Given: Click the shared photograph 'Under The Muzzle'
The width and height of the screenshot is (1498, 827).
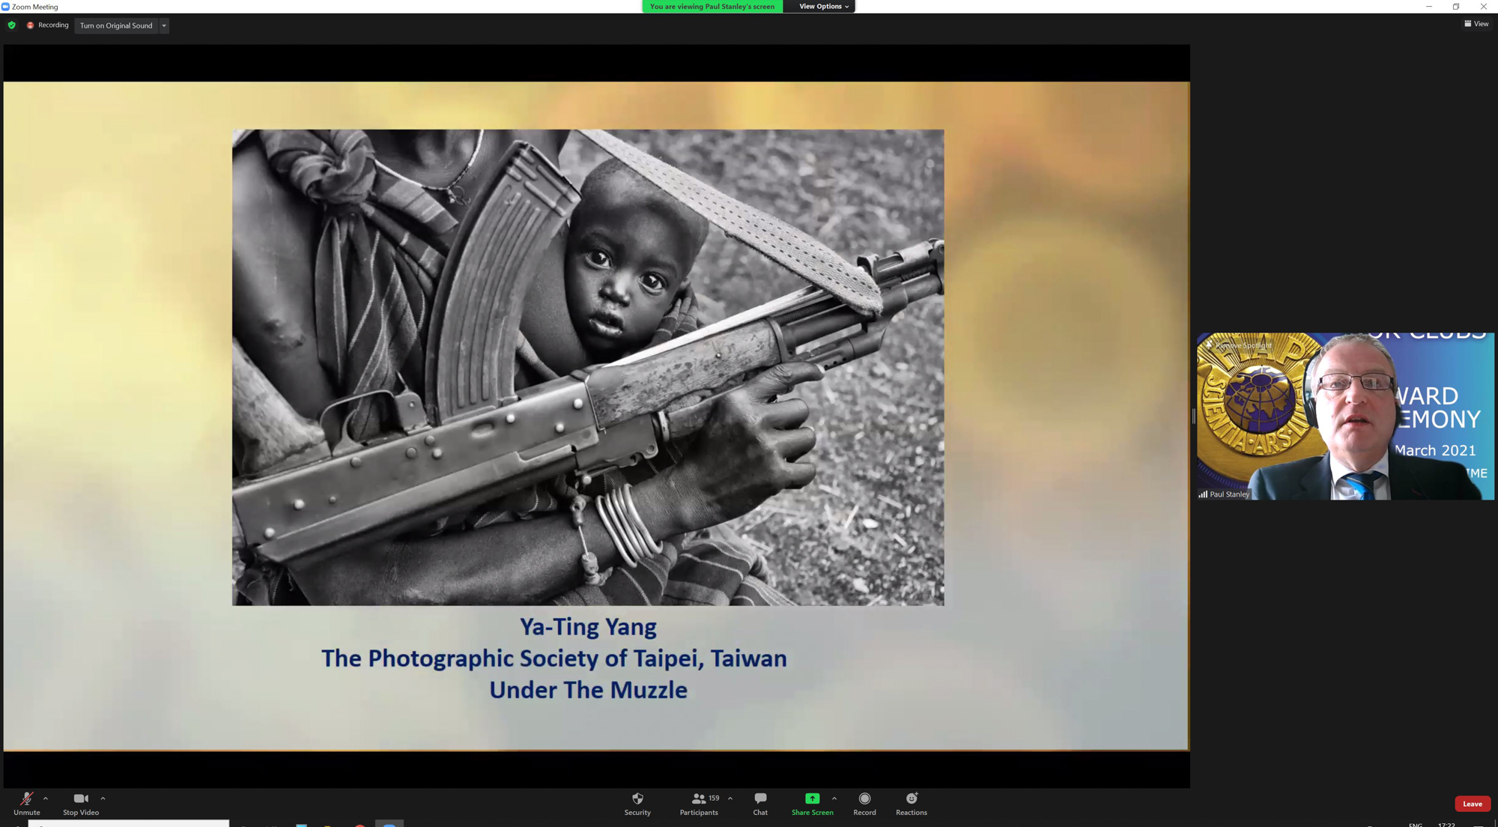Looking at the screenshot, I should pyautogui.click(x=588, y=368).
